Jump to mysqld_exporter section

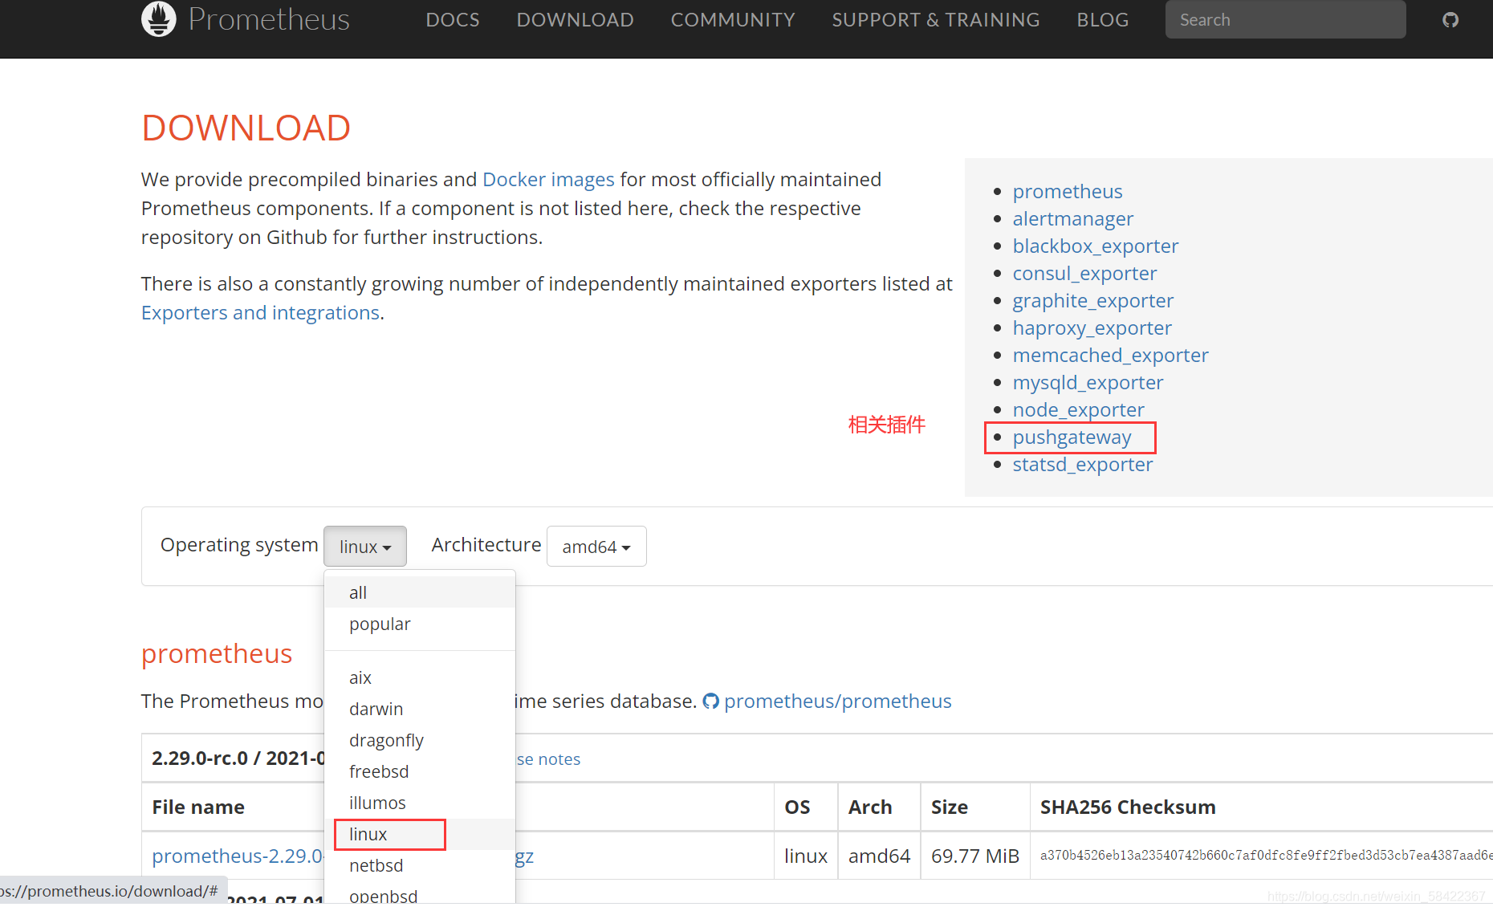coord(1088,382)
